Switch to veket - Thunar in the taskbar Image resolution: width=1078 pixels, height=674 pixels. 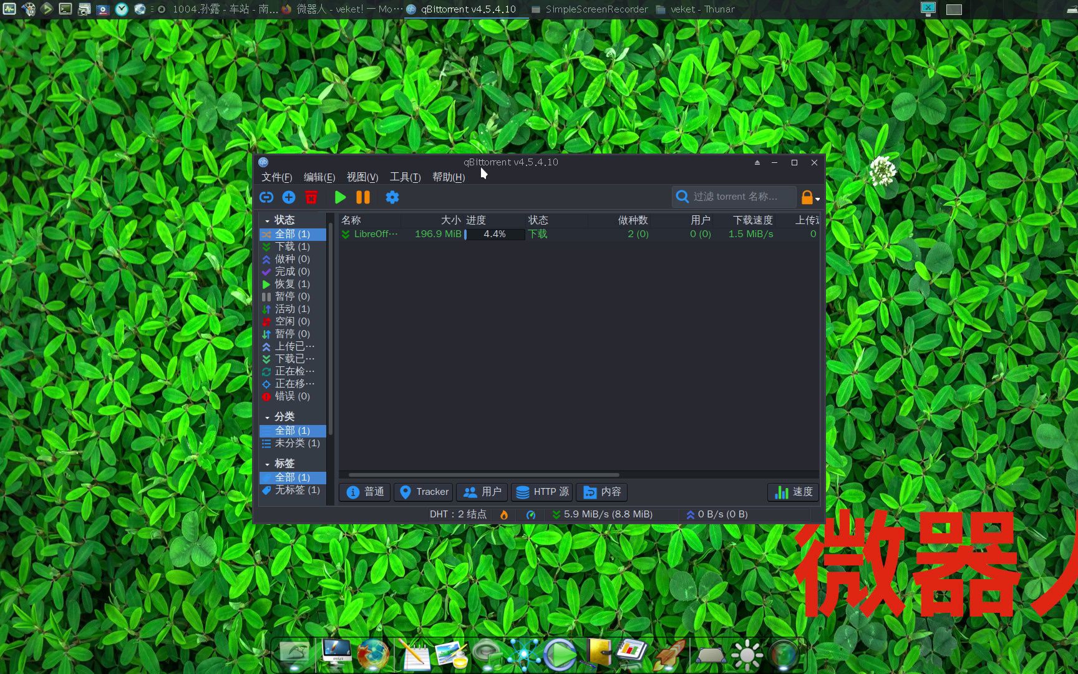[x=695, y=9]
